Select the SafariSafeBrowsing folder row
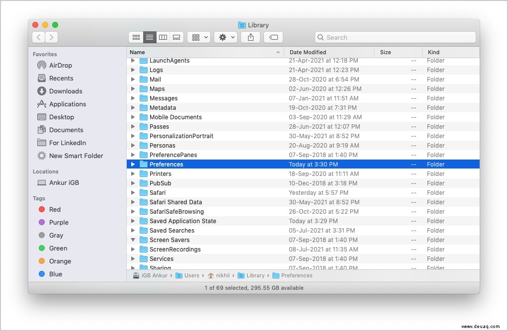508x331 pixels. (x=303, y=212)
